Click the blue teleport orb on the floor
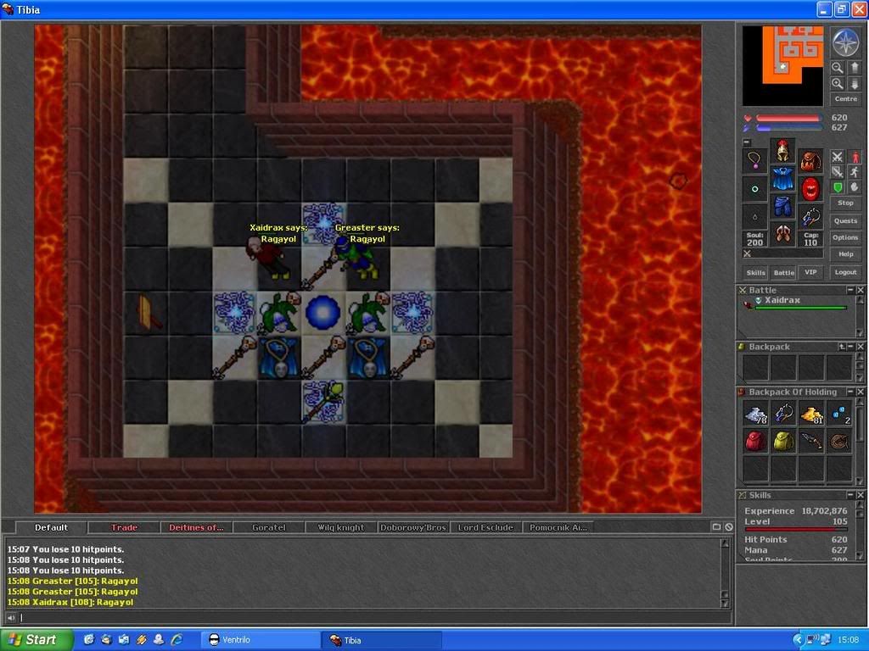 [x=323, y=313]
